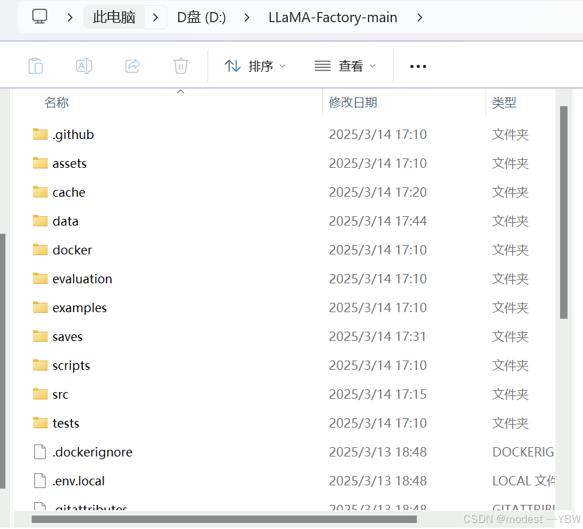Select the docker folder name
Viewport: 583px width, 529px height.
click(72, 250)
